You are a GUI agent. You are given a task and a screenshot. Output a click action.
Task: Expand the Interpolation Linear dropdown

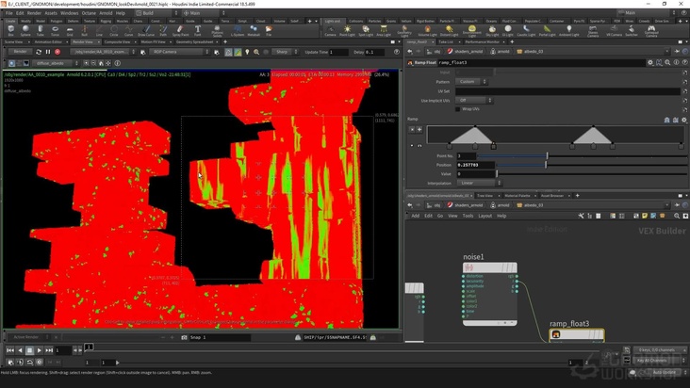click(475, 183)
